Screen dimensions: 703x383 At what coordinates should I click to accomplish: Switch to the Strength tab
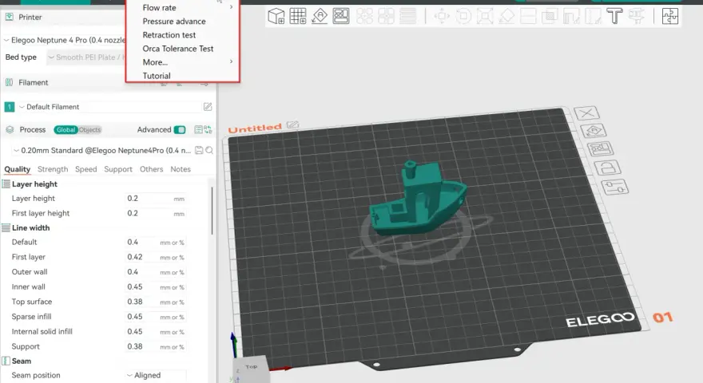click(53, 169)
